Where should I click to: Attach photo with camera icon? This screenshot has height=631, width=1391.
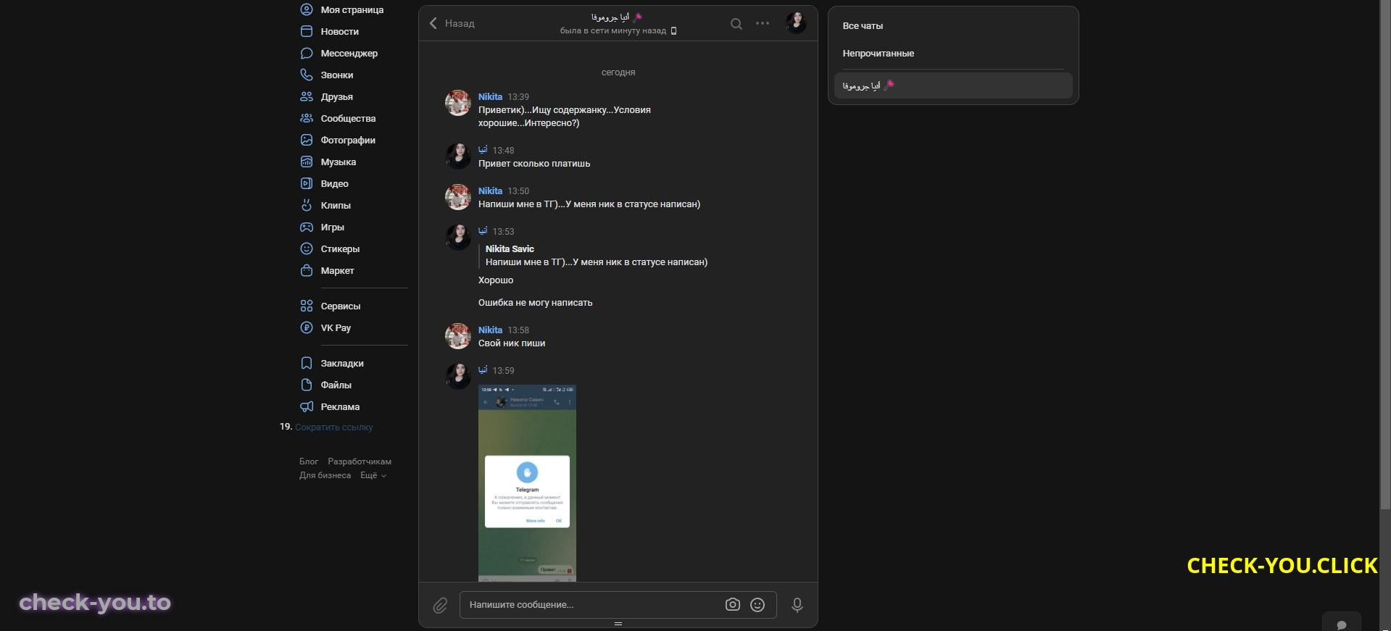pyautogui.click(x=733, y=605)
